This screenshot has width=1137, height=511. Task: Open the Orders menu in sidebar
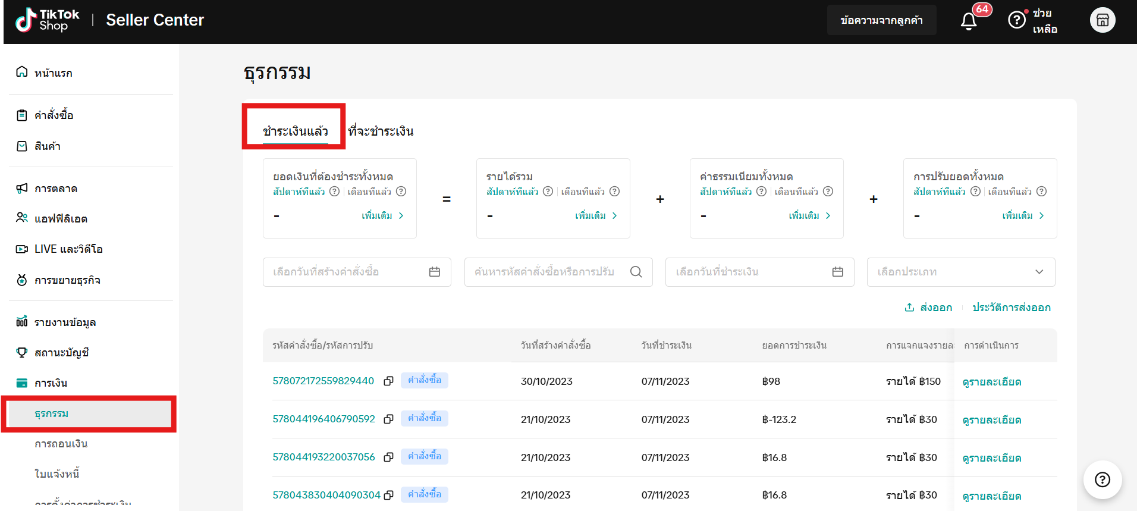54,115
